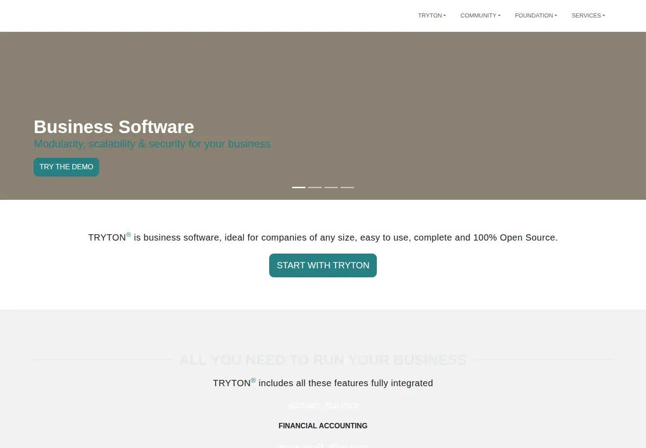Expand the SERVICES menu
Screen dimensions: 646x448
(x=588, y=16)
